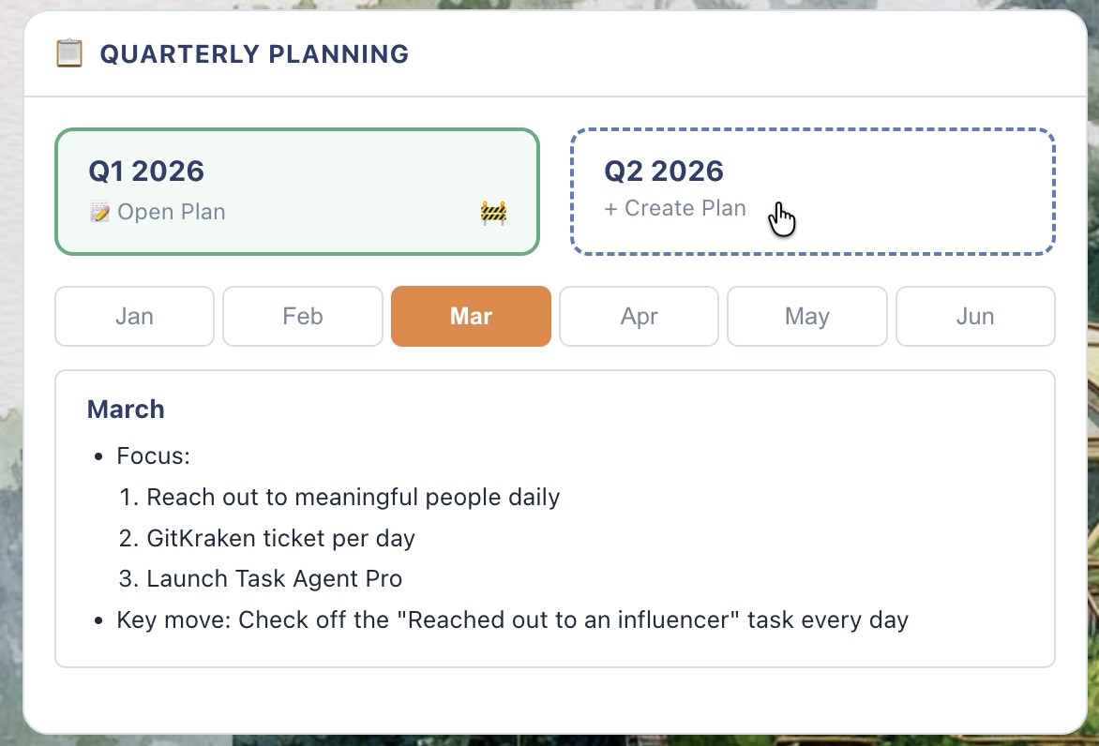Click the construction barrier icon in Q1 card
Image resolution: width=1099 pixels, height=746 pixels.
pos(493,213)
